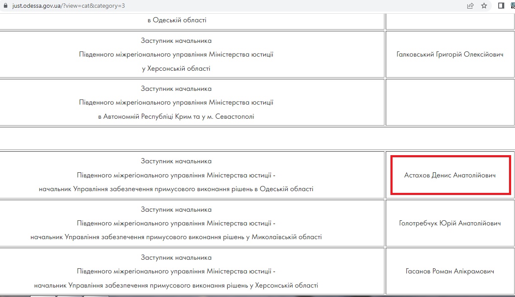Share this page using the share icon

(x=470, y=6)
